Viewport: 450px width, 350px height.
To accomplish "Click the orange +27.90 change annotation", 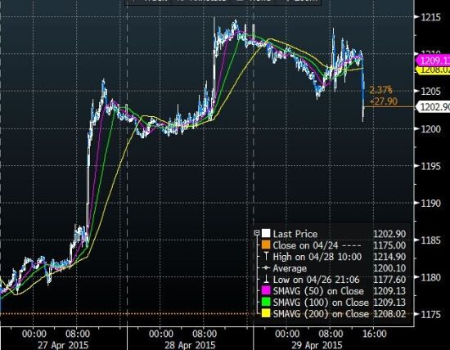I will pyautogui.click(x=384, y=101).
